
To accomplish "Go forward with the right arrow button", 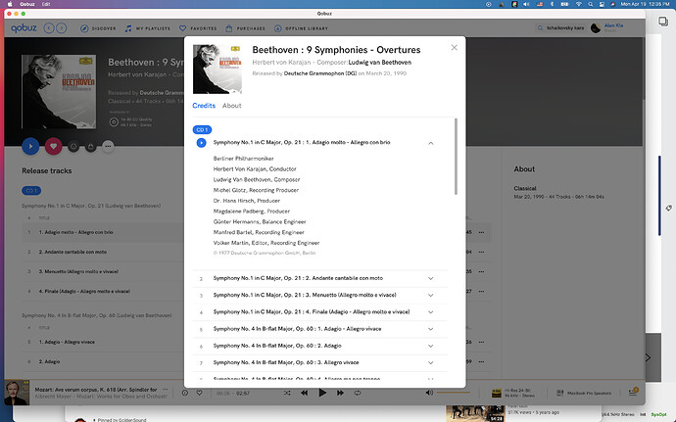I will (62, 28).
